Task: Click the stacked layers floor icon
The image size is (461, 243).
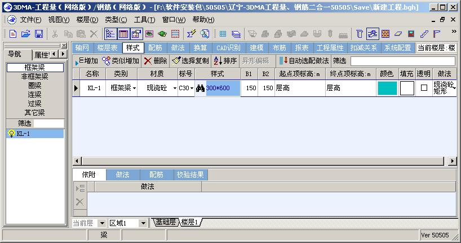Action: pyautogui.click(x=236, y=34)
